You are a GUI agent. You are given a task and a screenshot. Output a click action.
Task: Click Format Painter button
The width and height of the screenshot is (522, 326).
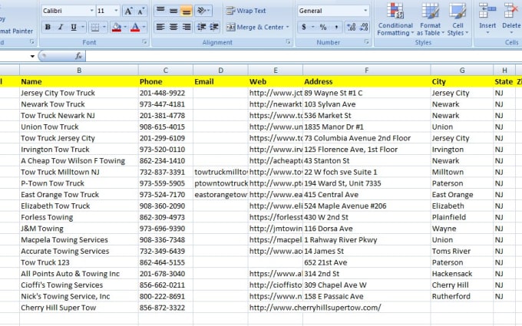pyautogui.click(x=16, y=31)
